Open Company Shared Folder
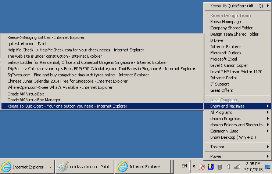 point(238,28)
